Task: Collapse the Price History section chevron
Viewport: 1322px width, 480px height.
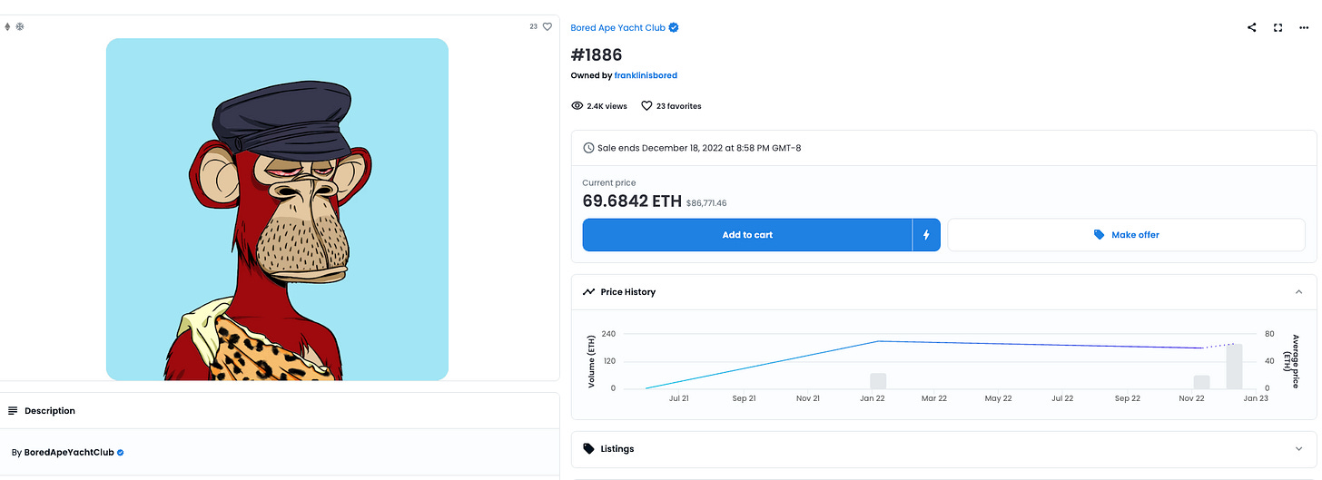Action: [1299, 292]
